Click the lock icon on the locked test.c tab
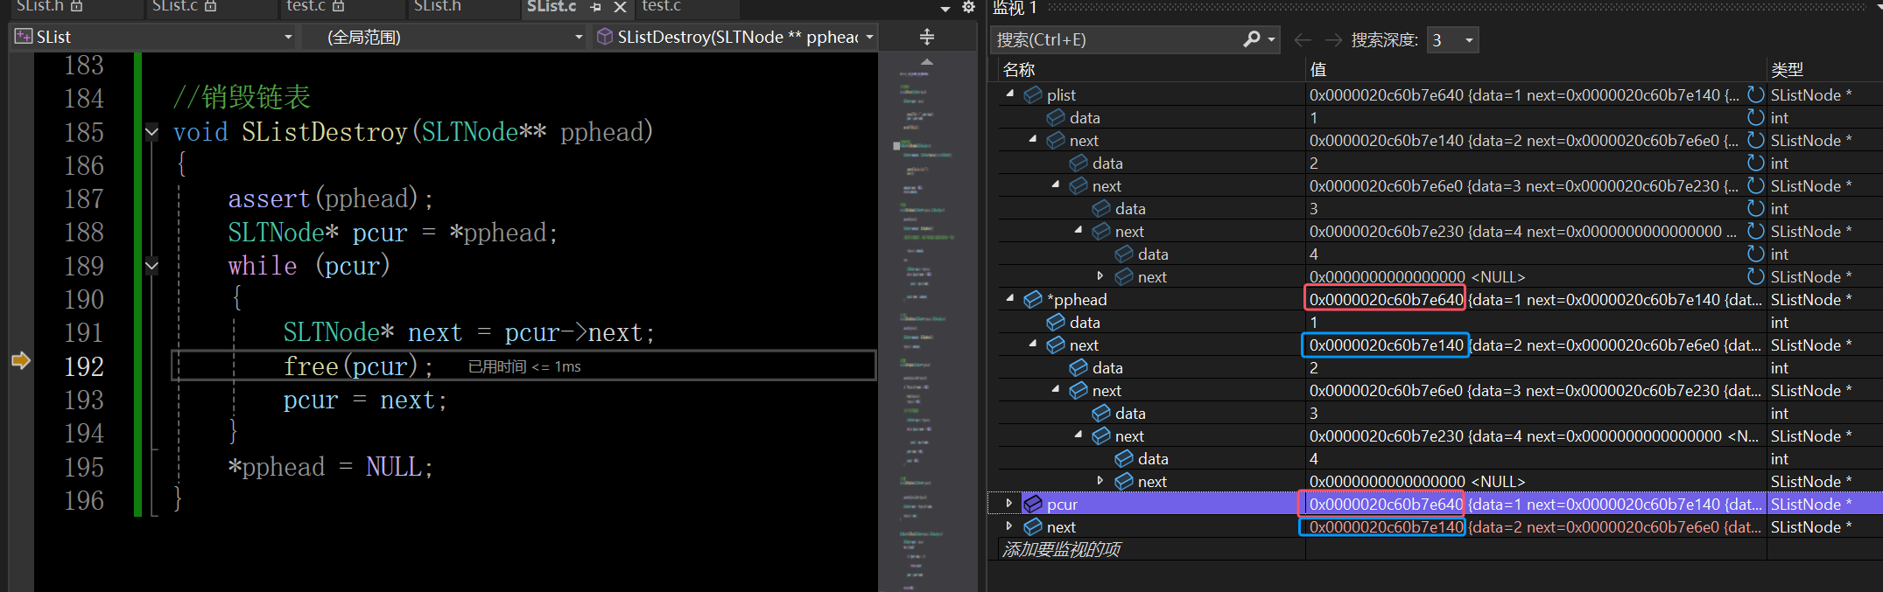This screenshot has width=1883, height=592. pyautogui.click(x=338, y=6)
